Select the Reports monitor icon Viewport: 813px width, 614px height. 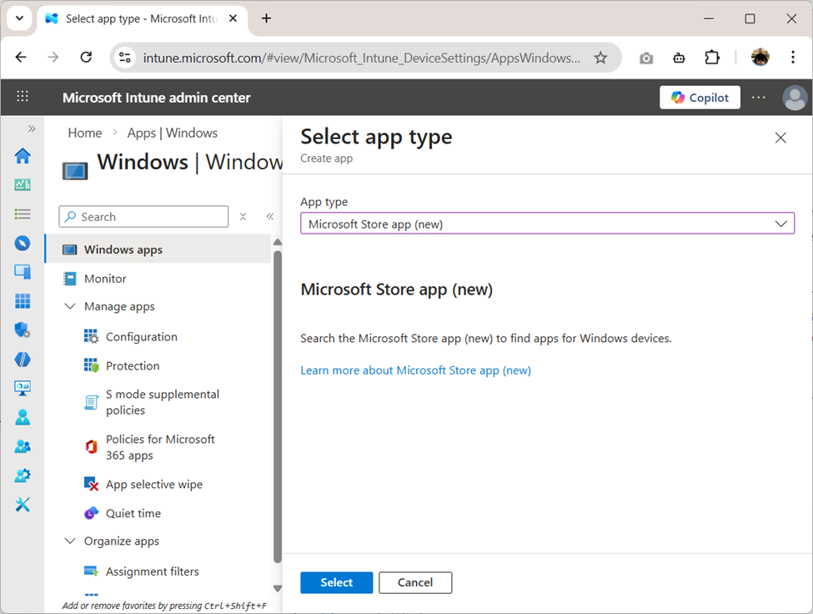click(23, 388)
